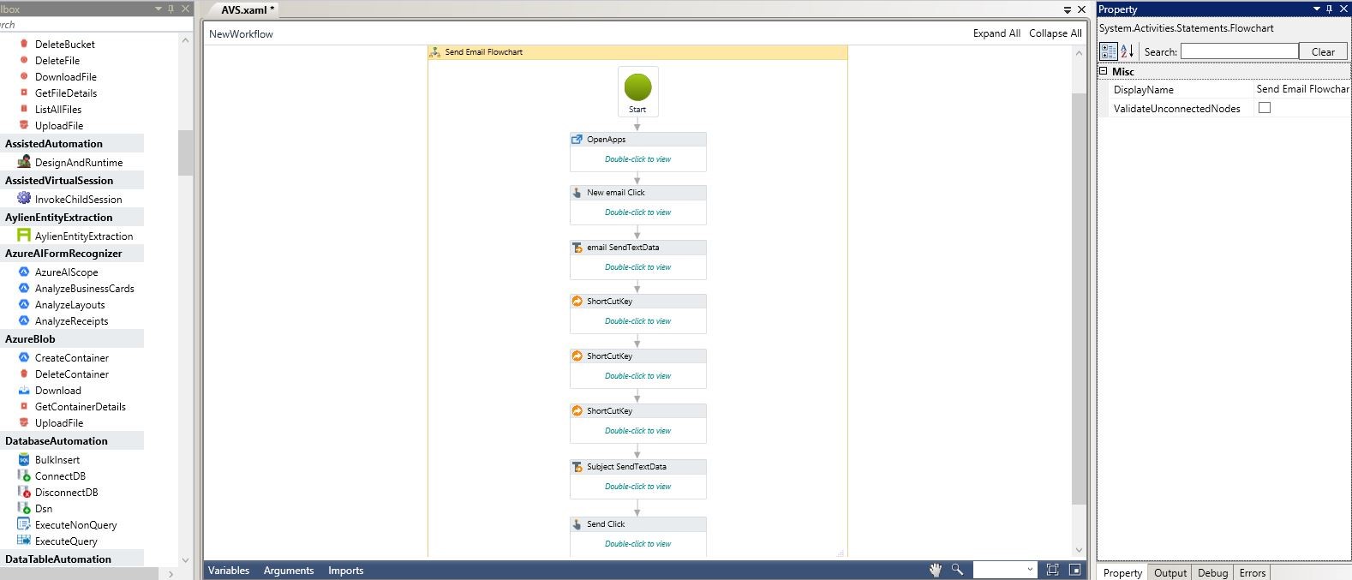Open the document tab list dropdown
1352x580 pixels.
[x=1068, y=10]
